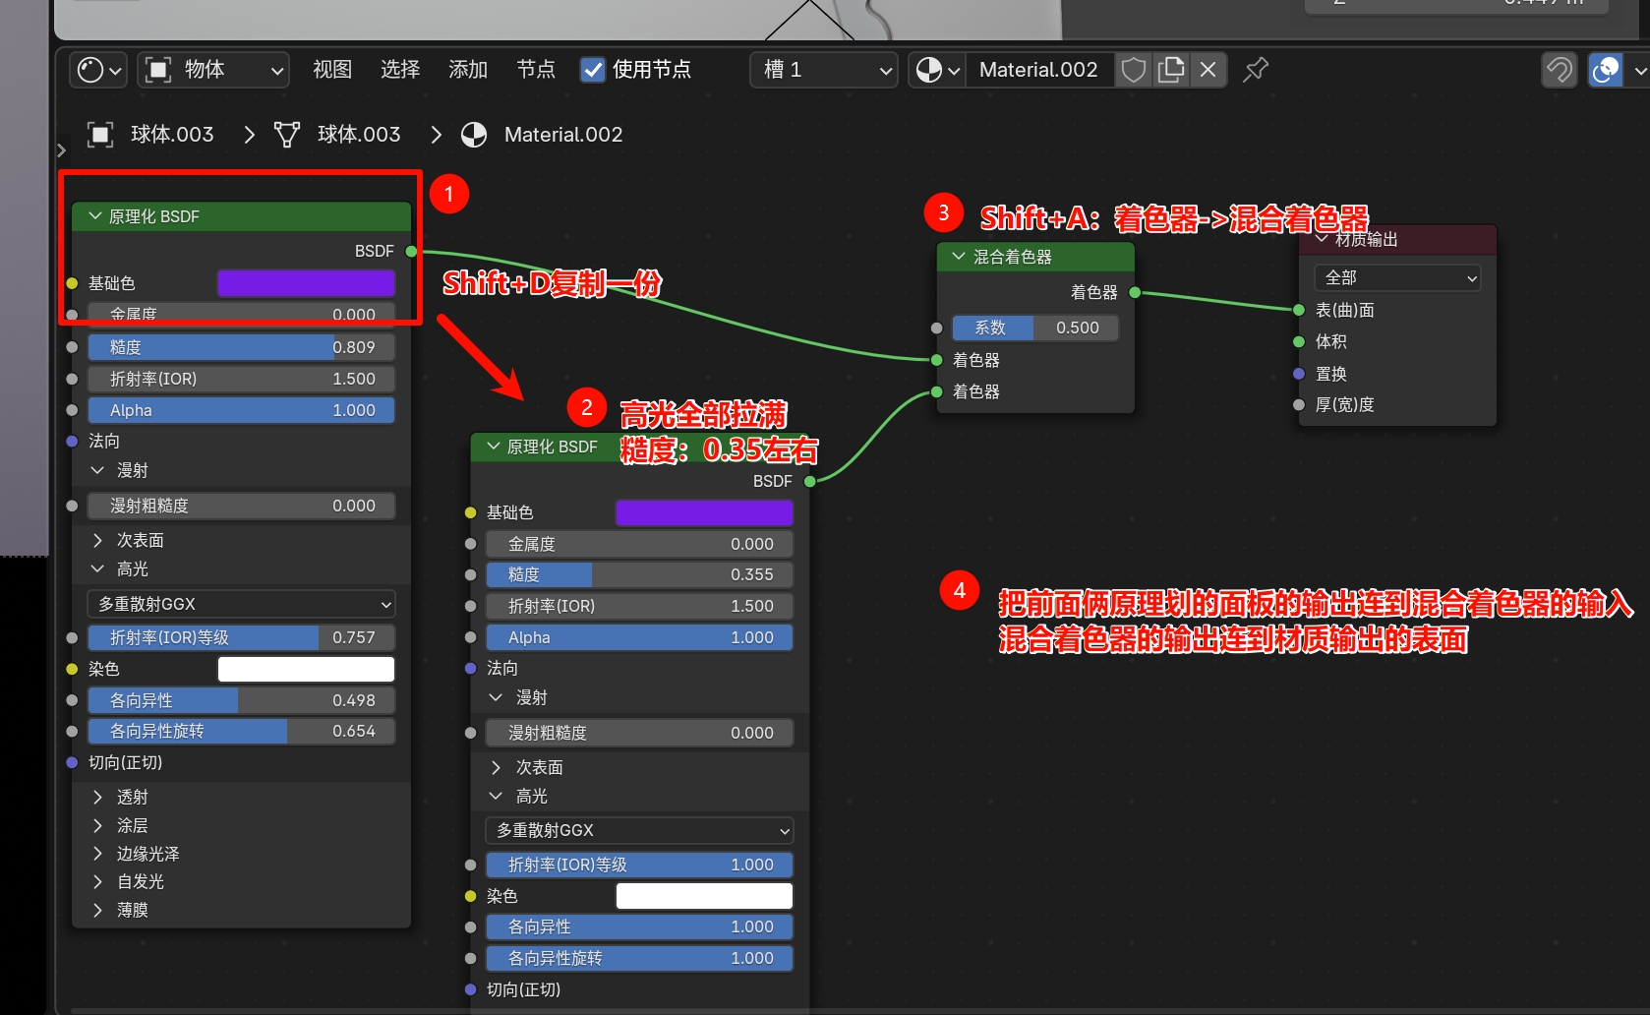Viewport: 1650px width, 1015px height.
Task: Toggle the pin icon in header
Action: [x=1256, y=70]
